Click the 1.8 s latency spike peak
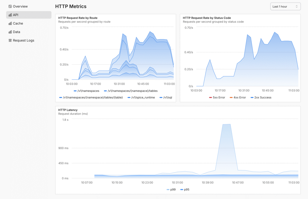Viewport: 308px width, 199px height. coord(226,124)
